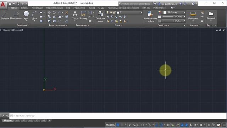Click the viewport label [Сверху] control
The image size is (227, 128).
tap(8, 30)
